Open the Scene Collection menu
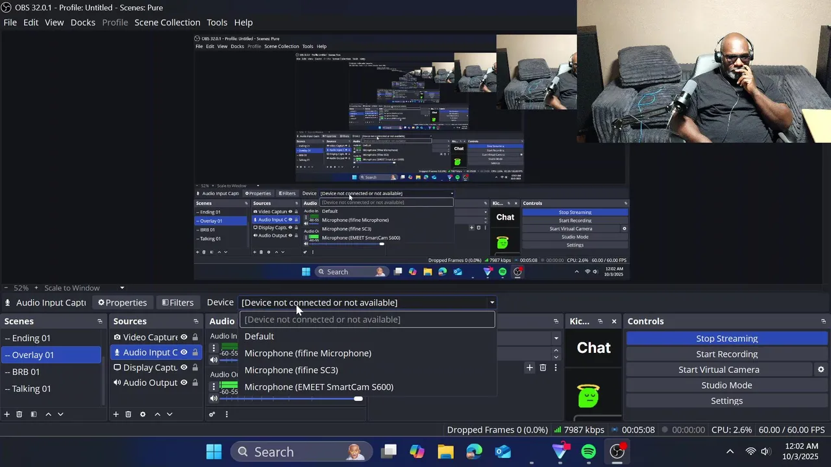831x467 pixels. click(167, 22)
